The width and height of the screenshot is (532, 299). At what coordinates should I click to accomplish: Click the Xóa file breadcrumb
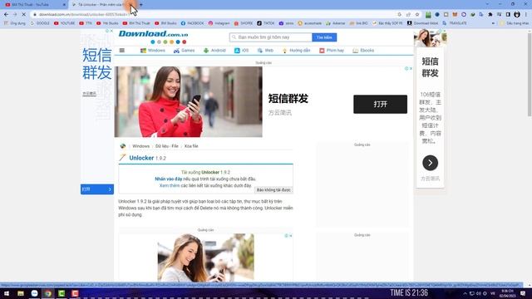click(191, 146)
